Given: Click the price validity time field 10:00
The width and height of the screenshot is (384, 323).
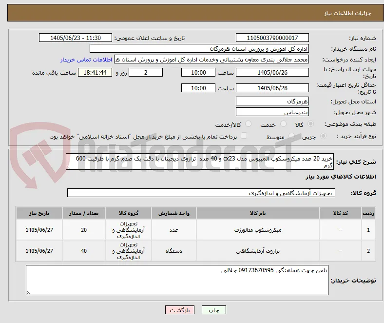Looking at the screenshot, I should pos(198,88).
